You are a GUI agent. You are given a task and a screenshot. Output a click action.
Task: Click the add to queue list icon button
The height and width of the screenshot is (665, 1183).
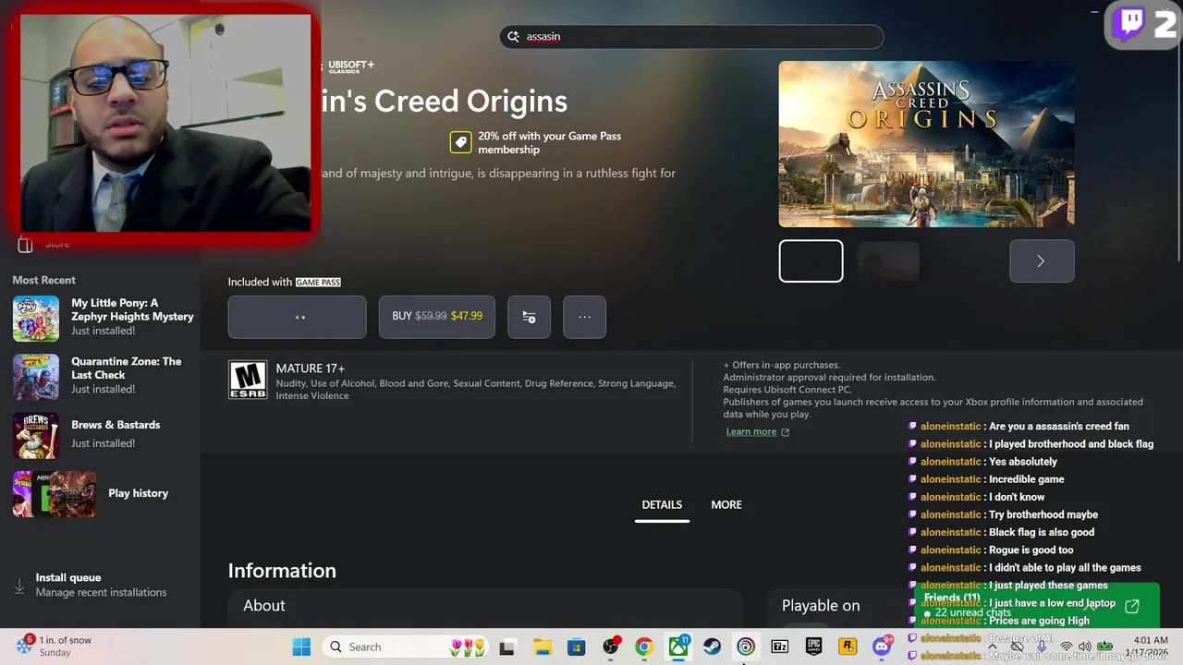(x=529, y=317)
